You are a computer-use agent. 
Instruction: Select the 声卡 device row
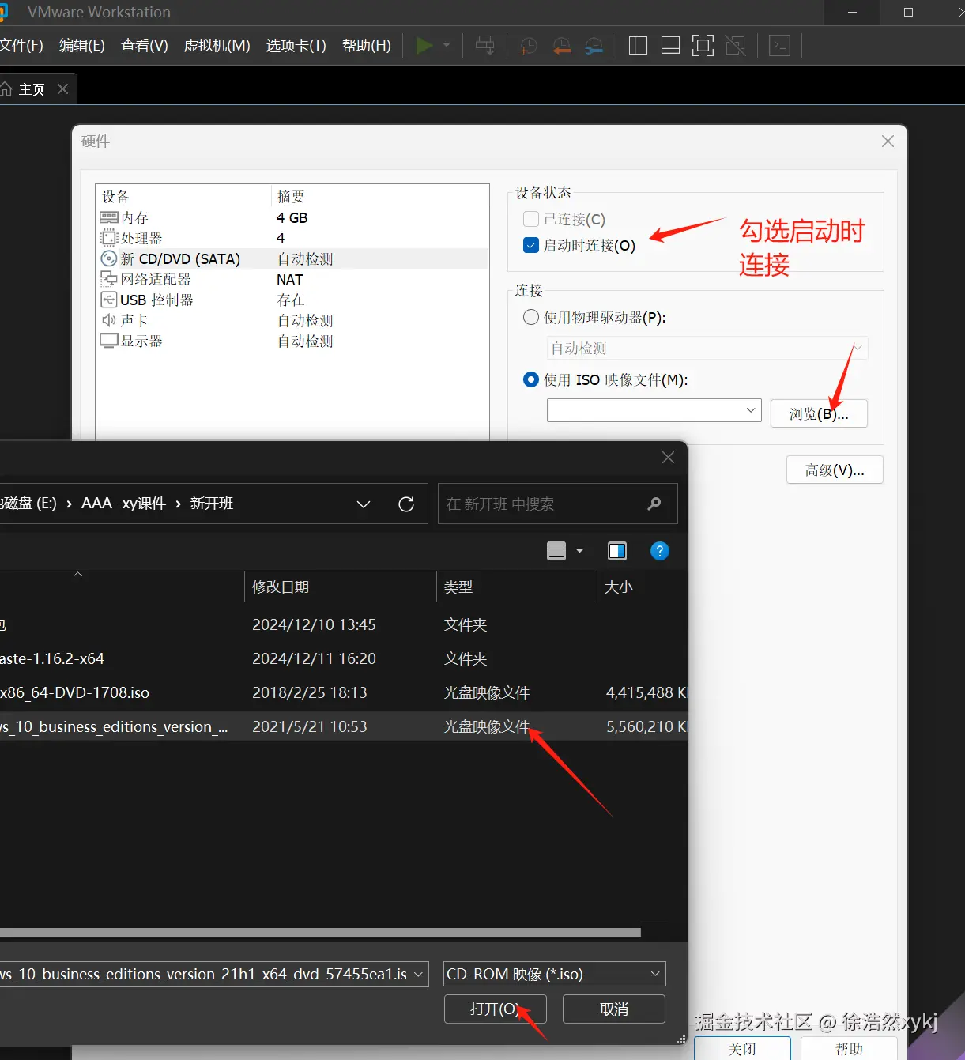(x=292, y=320)
